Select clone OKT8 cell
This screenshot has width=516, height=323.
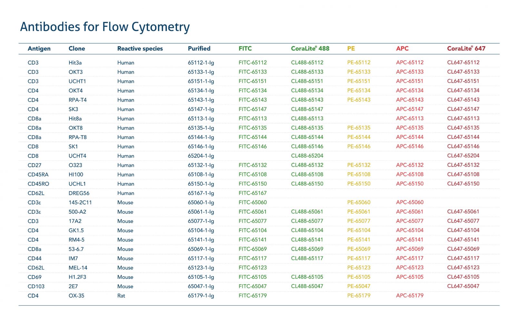coord(76,128)
